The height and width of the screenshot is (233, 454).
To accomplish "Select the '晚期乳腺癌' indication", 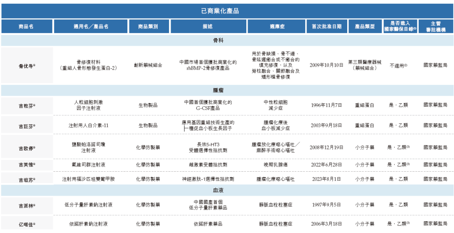I will [276, 165].
